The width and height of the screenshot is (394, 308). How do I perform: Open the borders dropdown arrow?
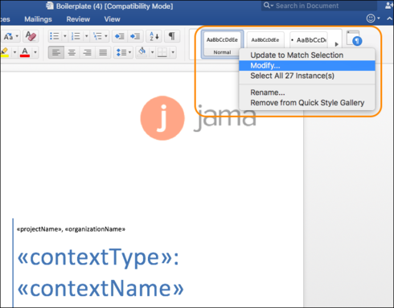tap(173, 52)
